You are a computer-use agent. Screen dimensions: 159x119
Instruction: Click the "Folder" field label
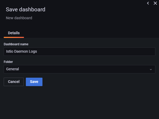pyautogui.click(x=8, y=62)
